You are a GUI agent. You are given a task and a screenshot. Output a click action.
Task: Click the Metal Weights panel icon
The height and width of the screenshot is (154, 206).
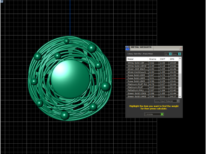tap(127, 48)
